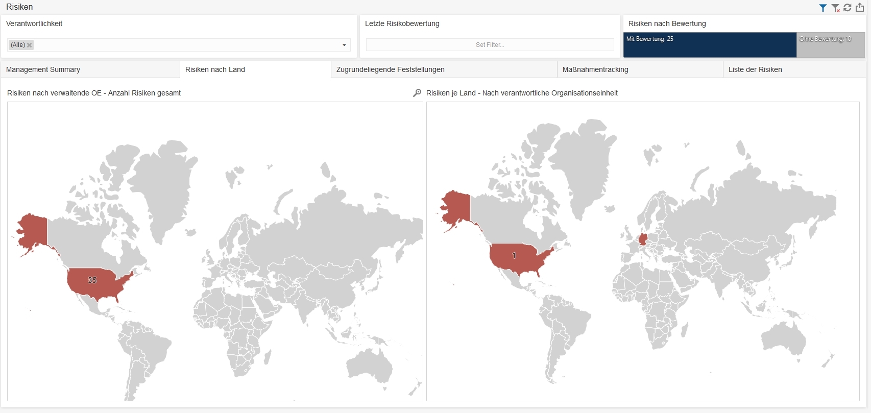
Task: Clear all filters with the crossed funnel icon
Action: pyautogui.click(x=836, y=8)
